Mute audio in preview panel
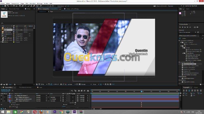204x114 pixels. (x=197, y=27)
